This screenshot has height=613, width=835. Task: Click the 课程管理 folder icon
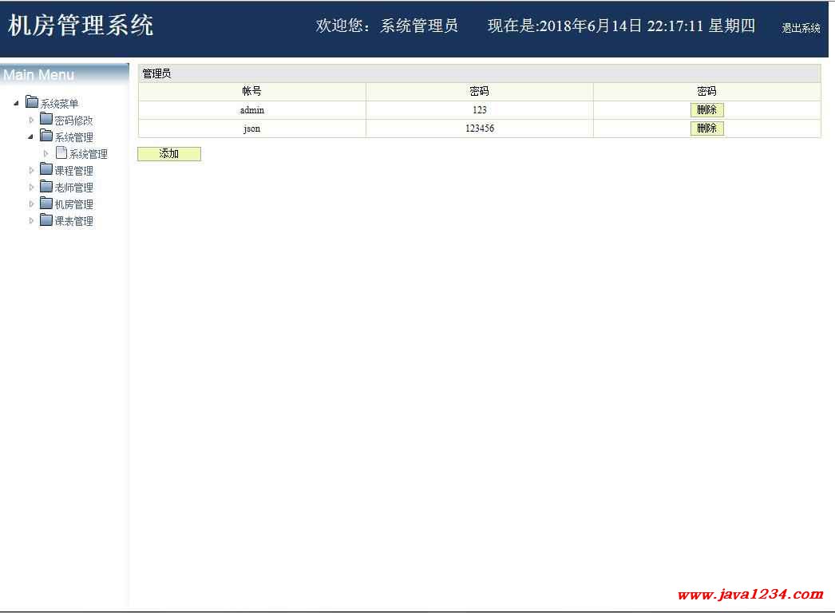tap(46, 170)
